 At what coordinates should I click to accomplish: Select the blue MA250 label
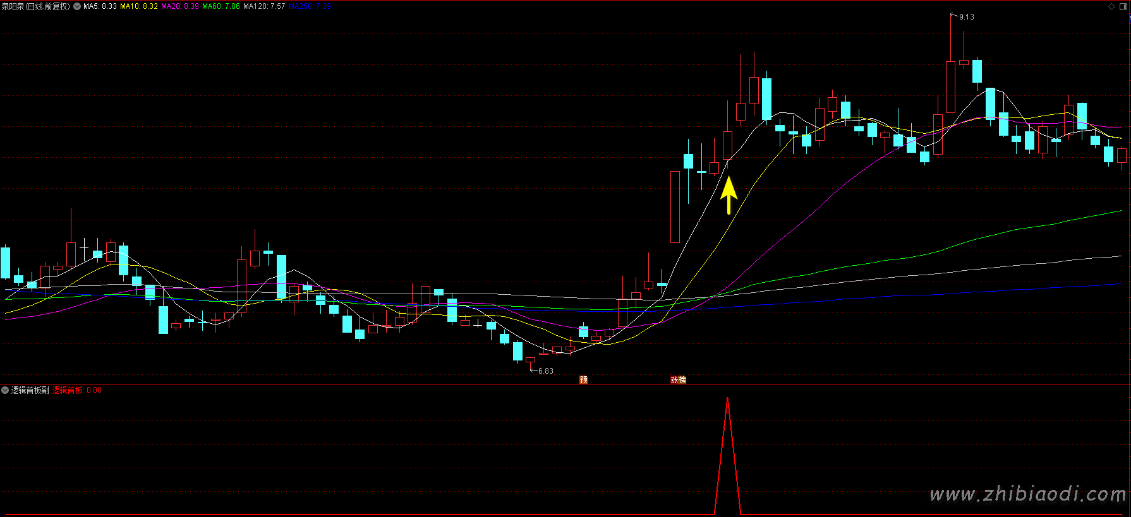point(310,6)
